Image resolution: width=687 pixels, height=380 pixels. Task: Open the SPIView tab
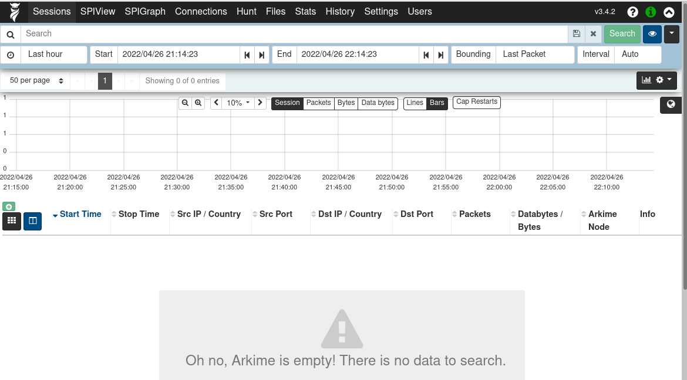(97, 12)
